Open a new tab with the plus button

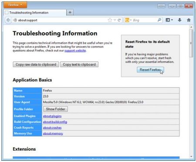click(70, 13)
